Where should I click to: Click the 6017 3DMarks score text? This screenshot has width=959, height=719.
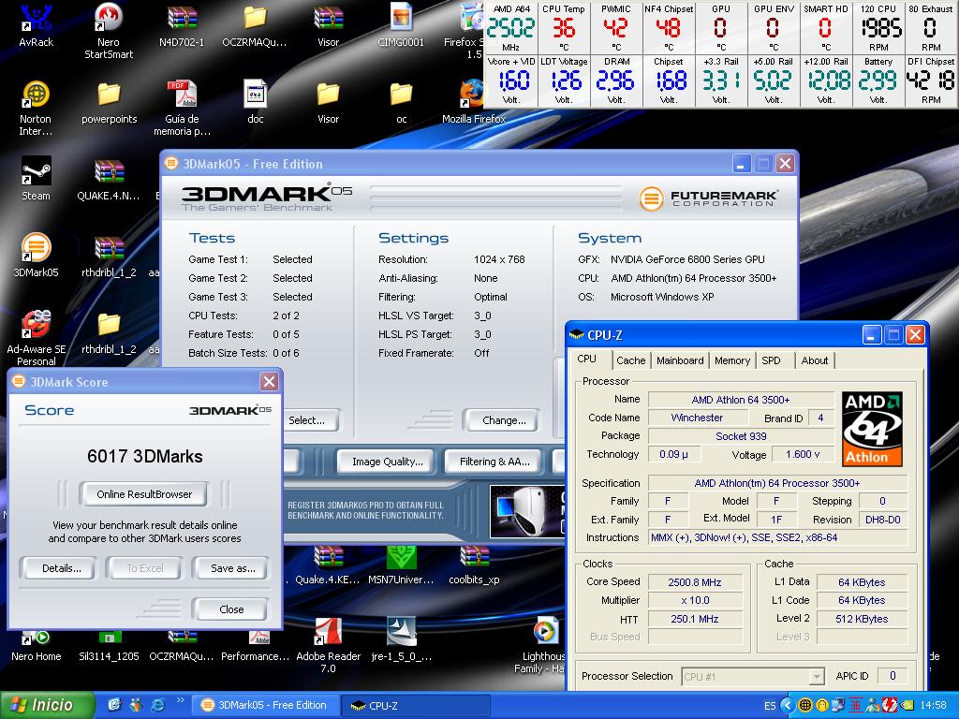tap(144, 456)
